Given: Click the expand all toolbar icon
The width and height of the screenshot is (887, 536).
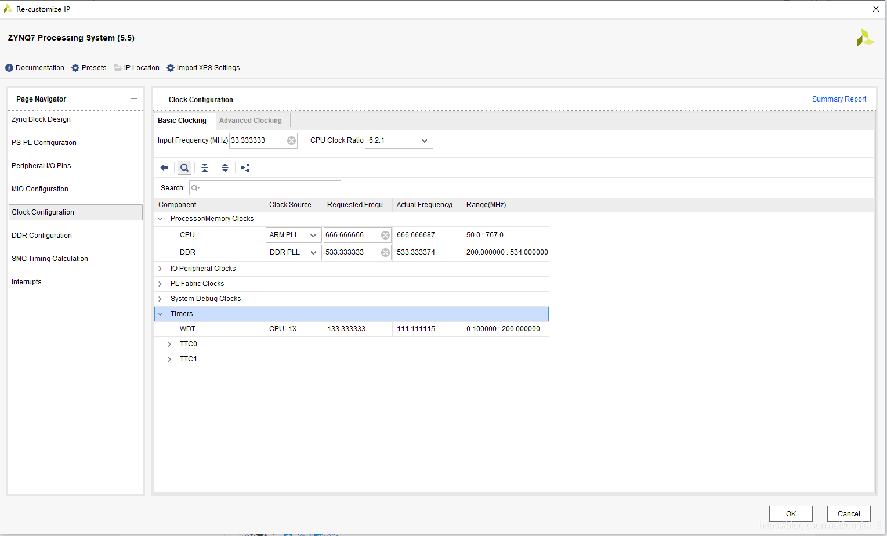Looking at the screenshot, I should coord(225,168).
